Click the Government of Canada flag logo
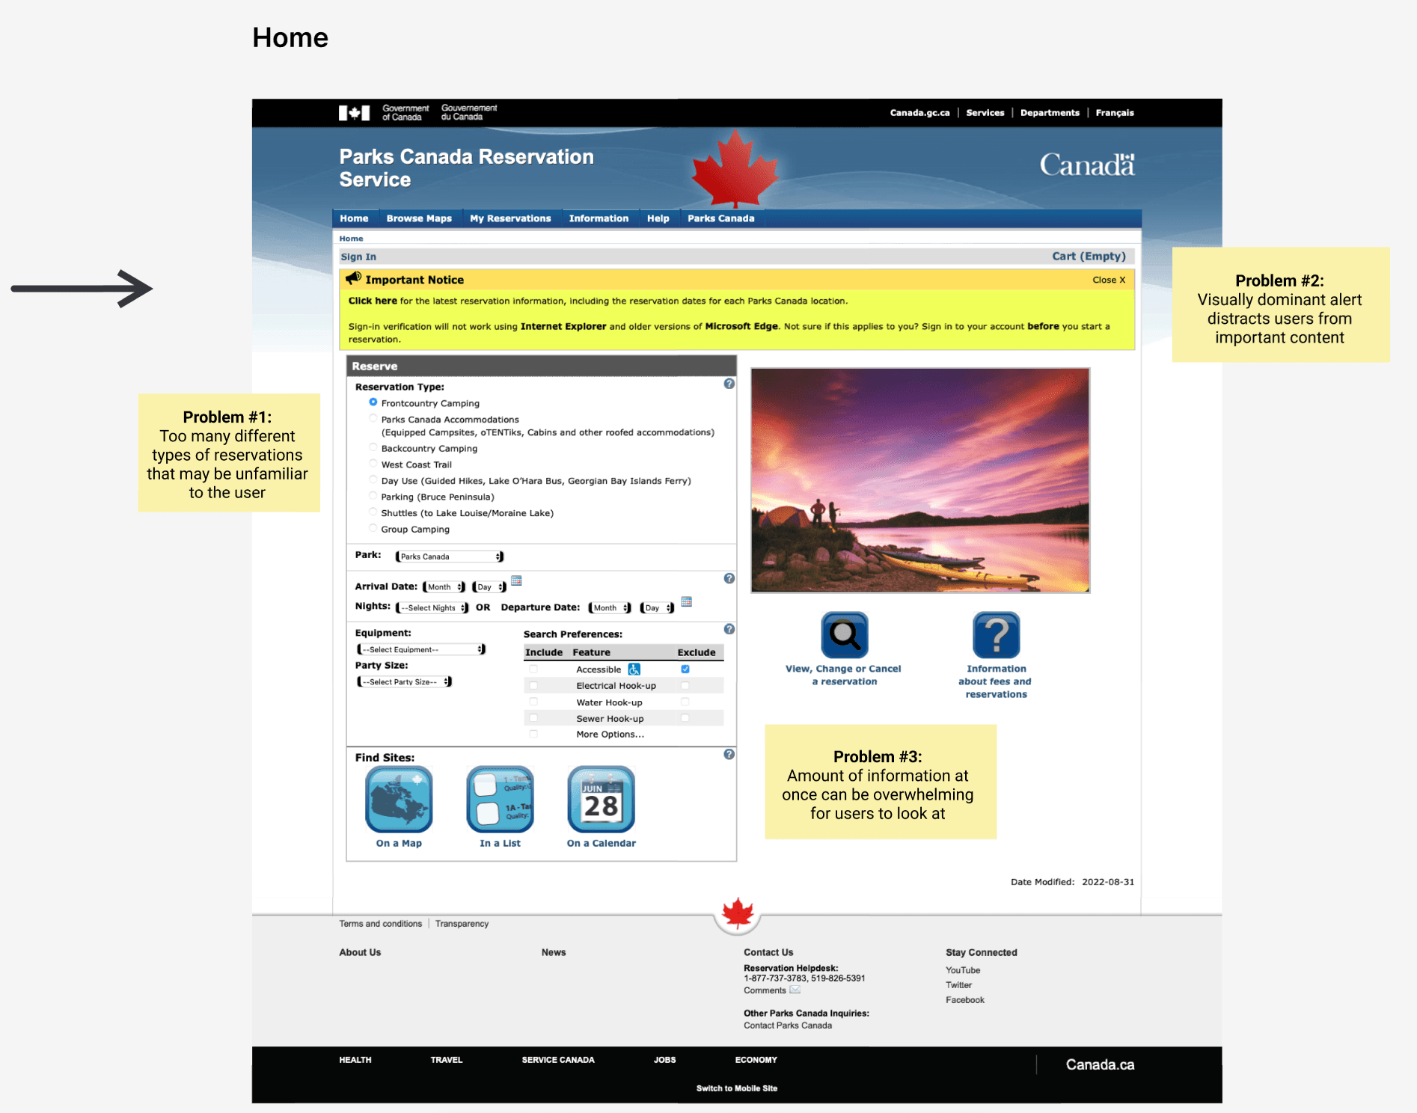1417x1113 pixels. click(x=354, y=113)
